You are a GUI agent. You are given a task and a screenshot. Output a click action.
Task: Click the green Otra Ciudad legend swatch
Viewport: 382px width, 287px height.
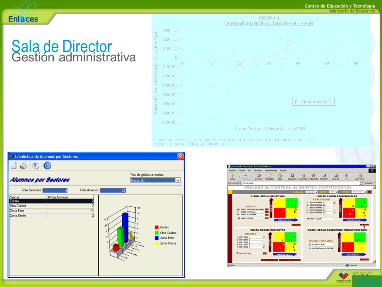[x=157, y=232]
